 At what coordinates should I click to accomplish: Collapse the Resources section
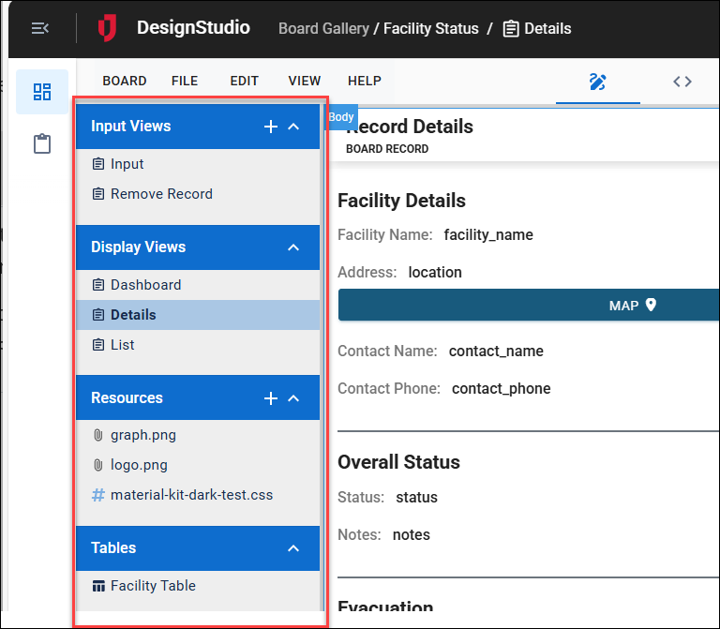tap(293, 398)
